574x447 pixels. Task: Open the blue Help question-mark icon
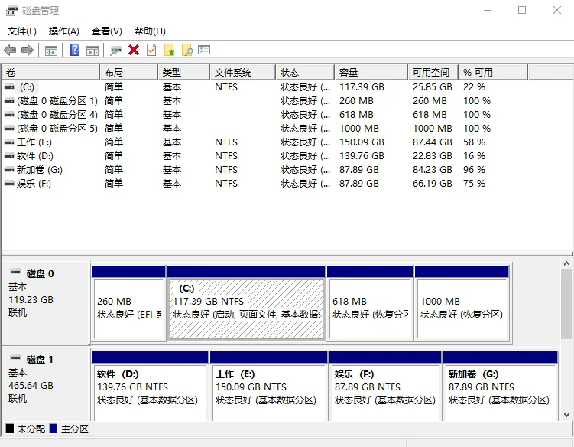pyautogui.click(x=75, y=50)
